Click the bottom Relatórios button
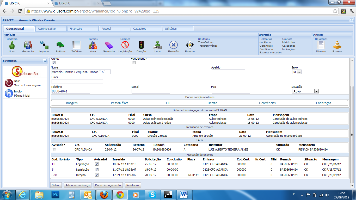The width and height of the screenshot is (356, 200). click(133, 185)
